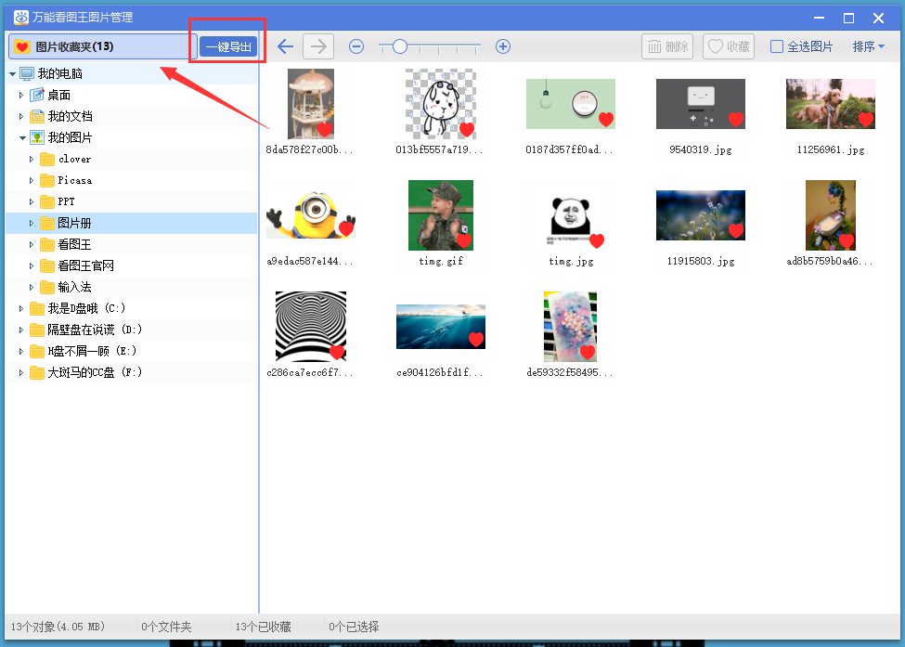Click the 删除 trash toolbar button
This screenshot has height=647, width=905.
coord(667,46)
